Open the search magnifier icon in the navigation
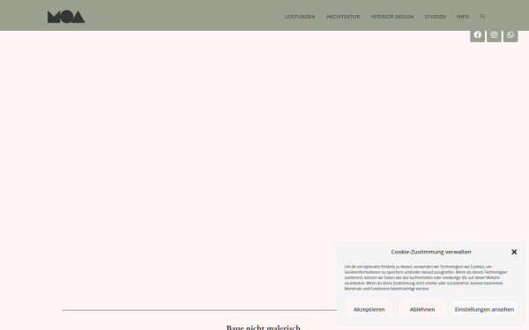529x330 pixels. (x=482, y=16)
